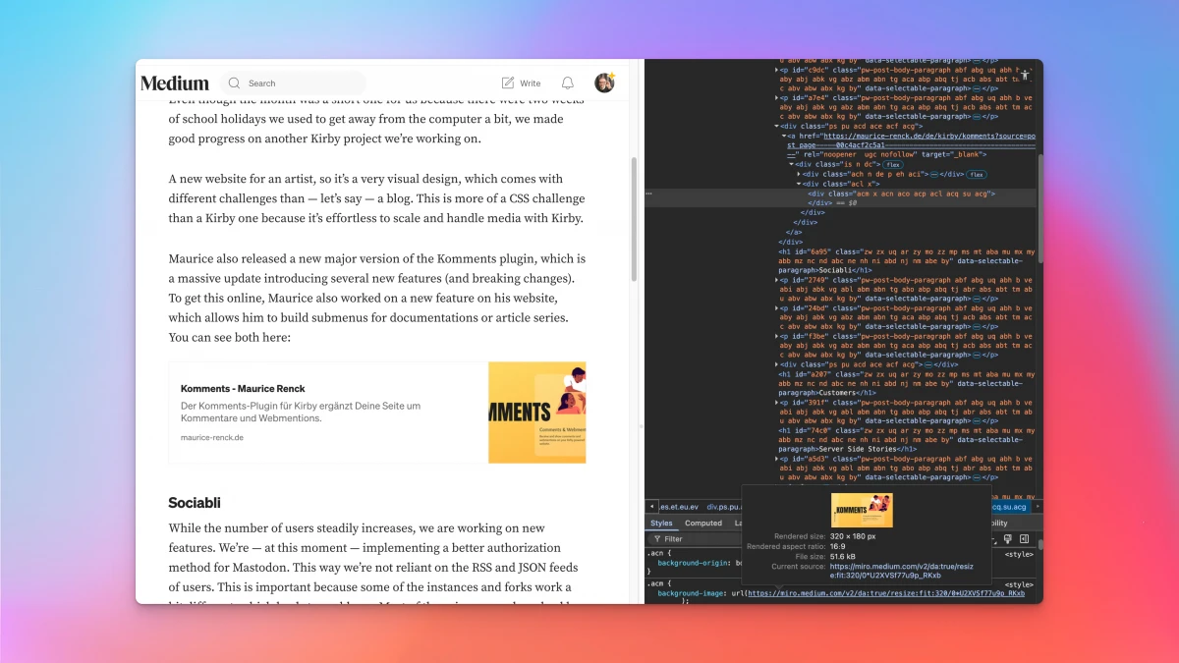Open the profile avatar menu

[604, 83]
